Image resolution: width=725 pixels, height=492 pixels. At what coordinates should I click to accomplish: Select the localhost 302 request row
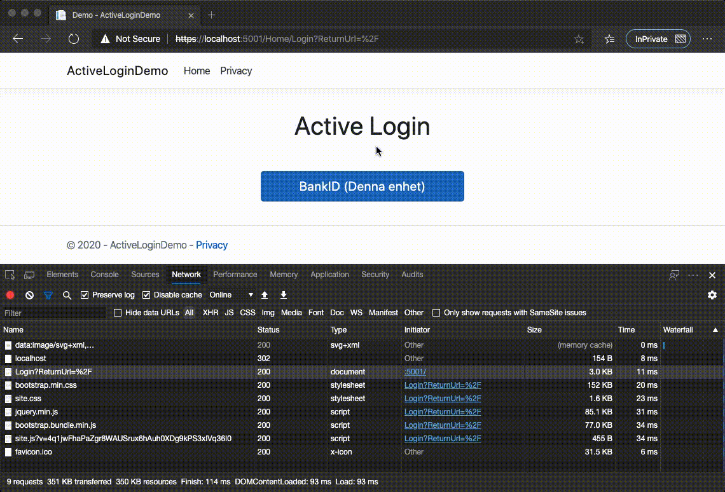[331, 359]
